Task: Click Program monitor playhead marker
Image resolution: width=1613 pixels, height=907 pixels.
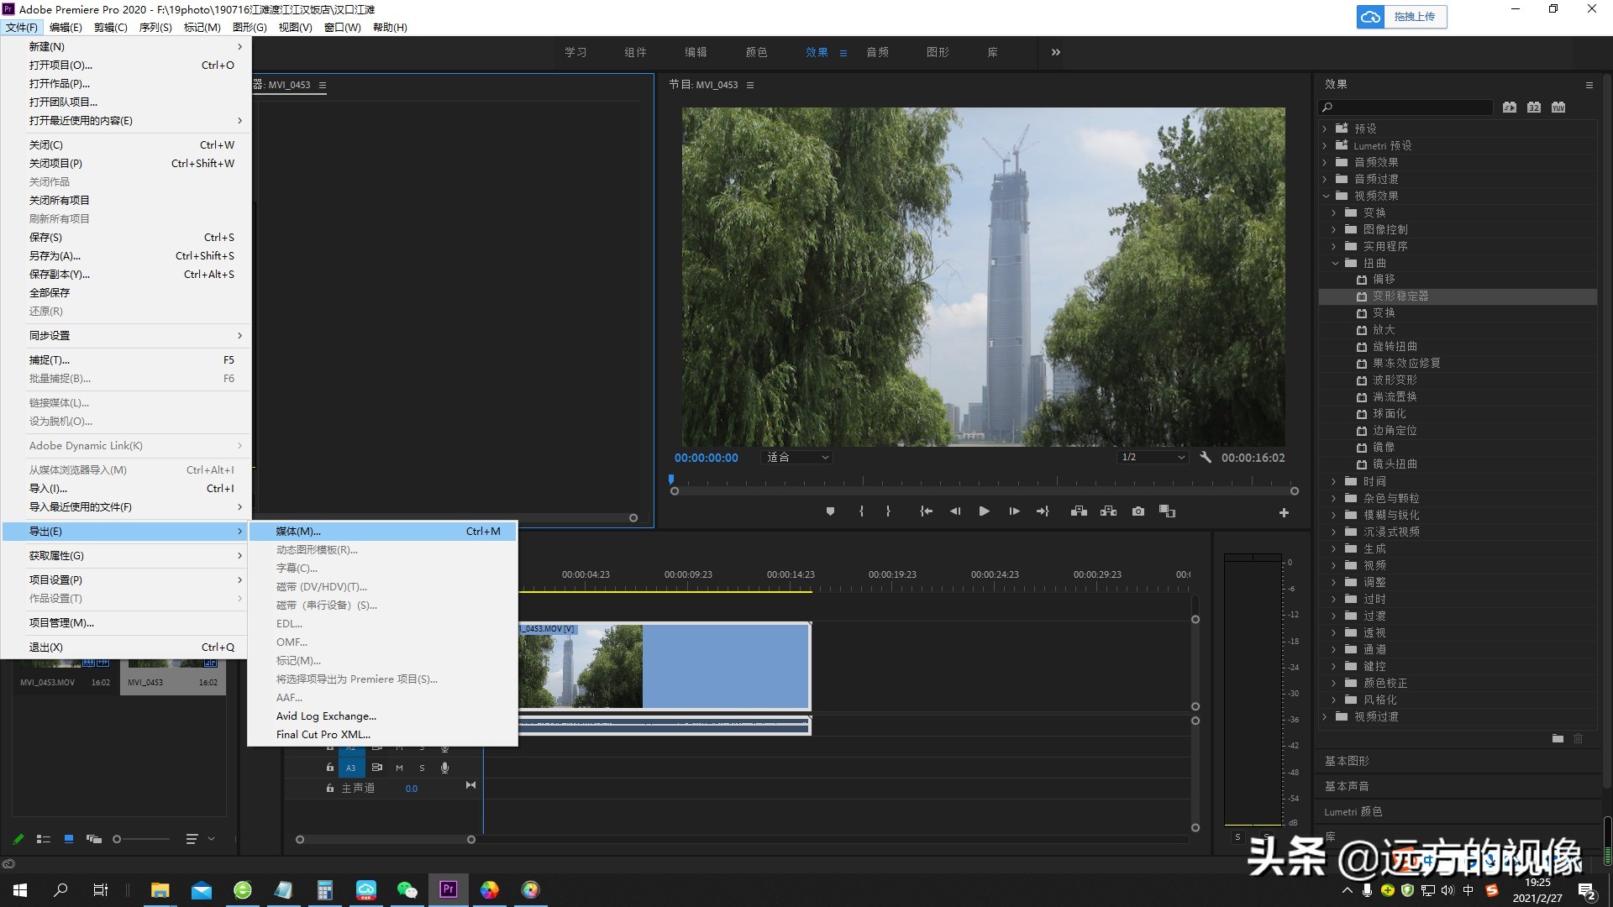Action: pos(671,480)
